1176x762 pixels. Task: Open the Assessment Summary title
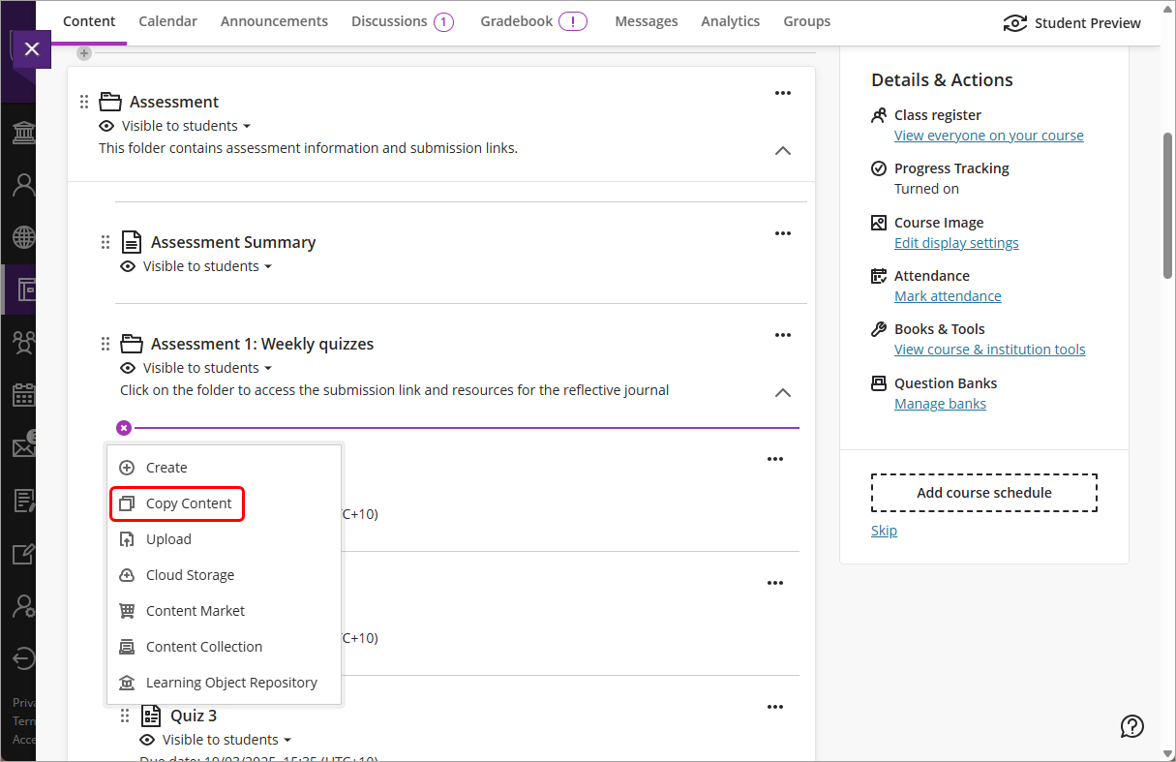(233, 242)
